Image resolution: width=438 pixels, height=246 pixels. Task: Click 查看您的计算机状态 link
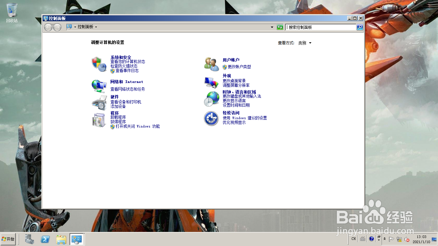[x=128, y=61]
